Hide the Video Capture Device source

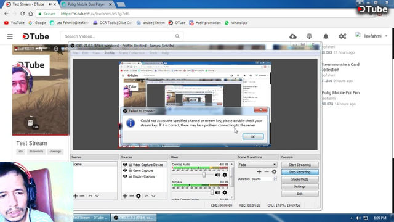click(125, 165)
